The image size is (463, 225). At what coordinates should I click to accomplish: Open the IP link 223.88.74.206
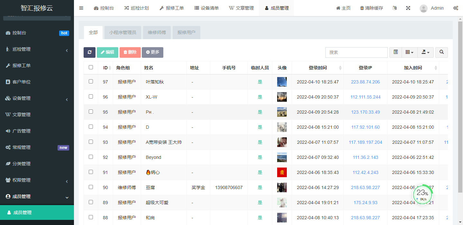click(365, 82)
